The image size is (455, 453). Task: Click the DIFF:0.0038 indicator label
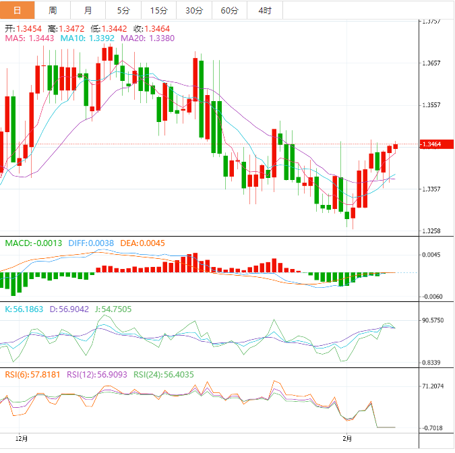91,243
